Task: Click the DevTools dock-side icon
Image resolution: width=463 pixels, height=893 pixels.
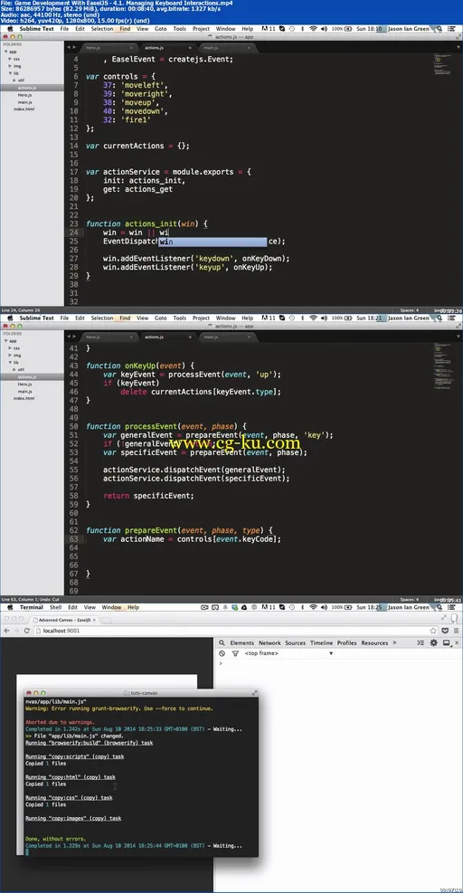Action: pos(446,643)
